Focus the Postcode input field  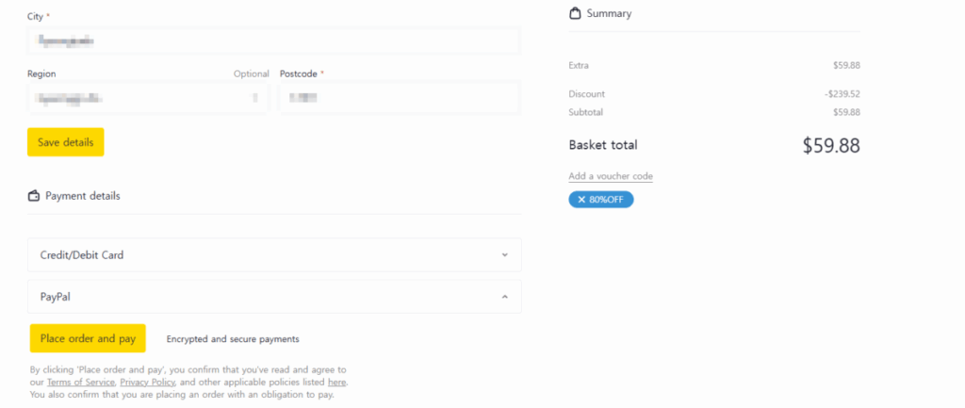click(x=400, y=97)
